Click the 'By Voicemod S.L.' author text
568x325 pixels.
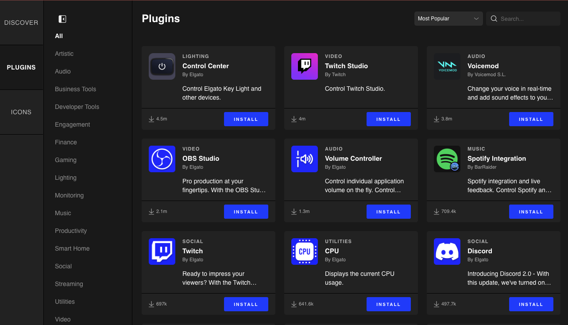pos(487,74)
